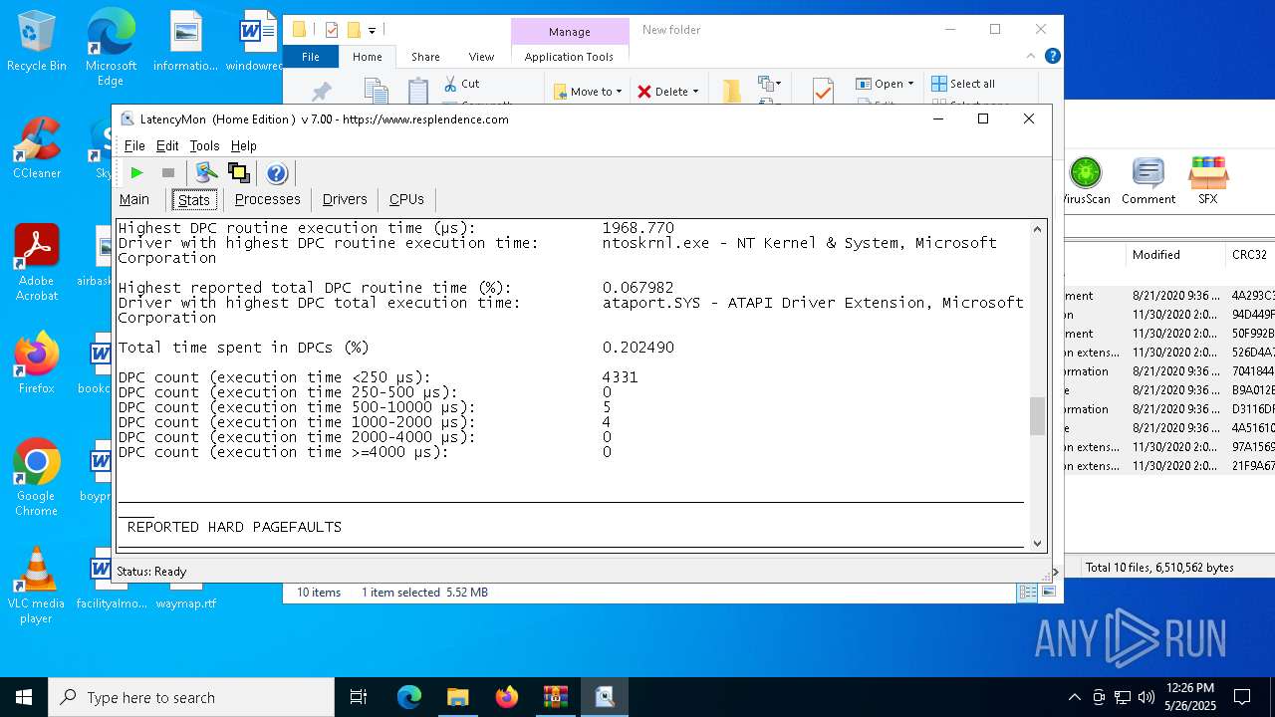Open the Microsoft Edge desktop shortcut
This screenshot has width=1275, height=717.
[x=111, y=47]
